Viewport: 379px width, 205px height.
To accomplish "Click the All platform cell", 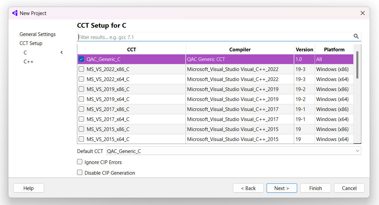I will point(334,59).
